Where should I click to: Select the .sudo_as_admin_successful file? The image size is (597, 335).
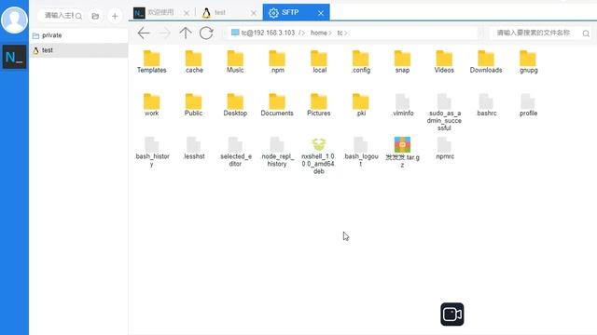pos(444,113)
